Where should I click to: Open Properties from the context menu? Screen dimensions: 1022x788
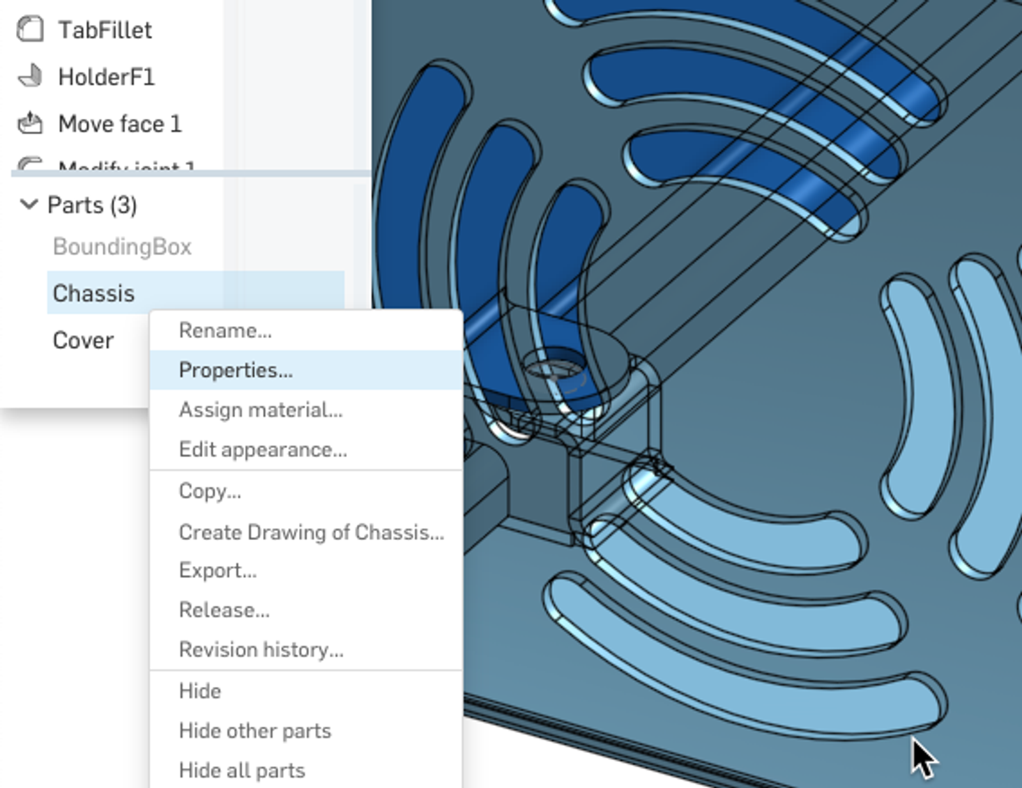(236, 371)
